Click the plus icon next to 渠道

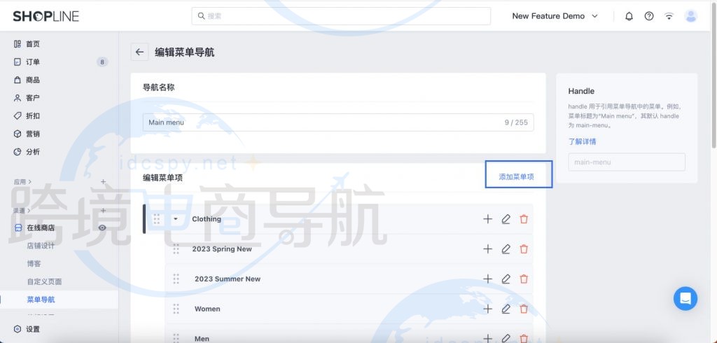pyautogui.click(x=104, y=211)
